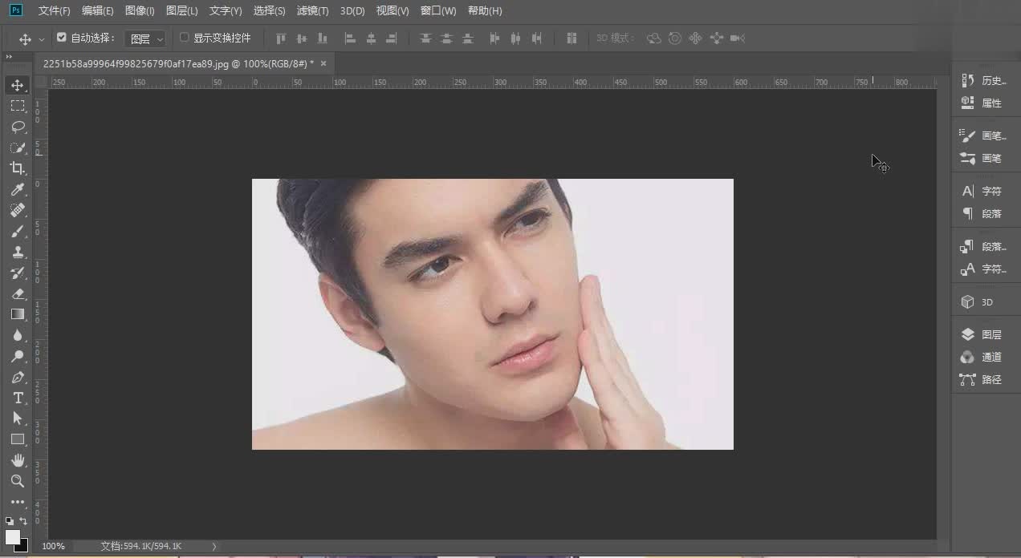
Task: Select the Move tool in the left toolbar
Action: pos(18,85)
